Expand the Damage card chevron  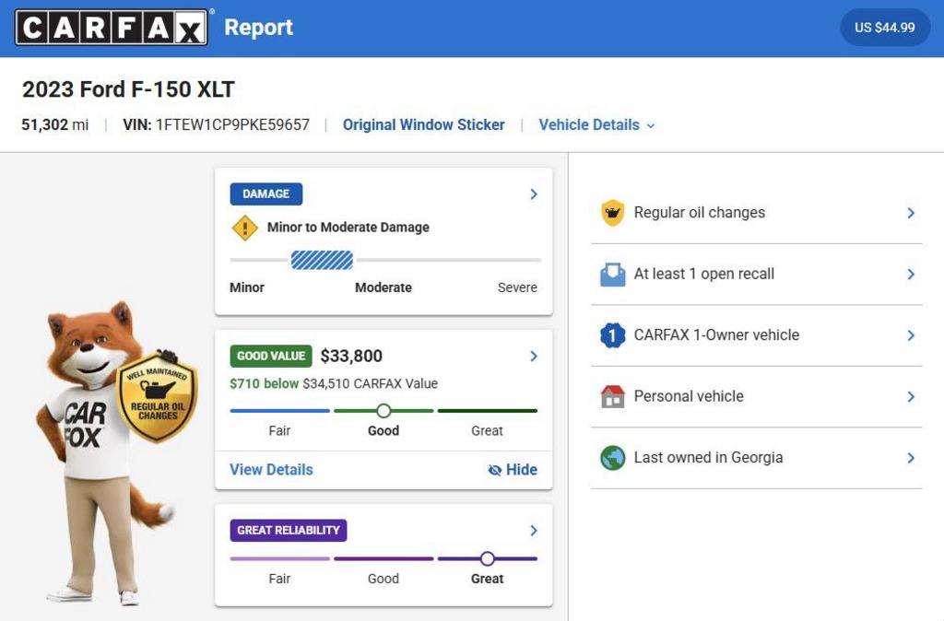pyautogui.click(x=534, y=194)
